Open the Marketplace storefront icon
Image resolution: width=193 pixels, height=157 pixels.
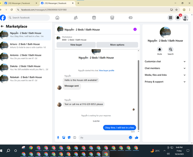(112, 18)
